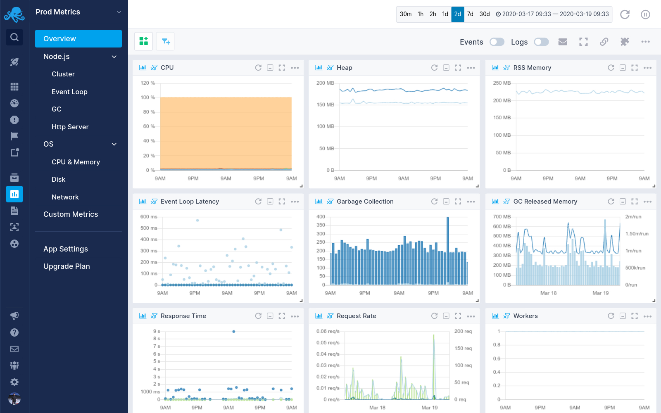Open the search icon in left sidebar

(x=14, y=38)
